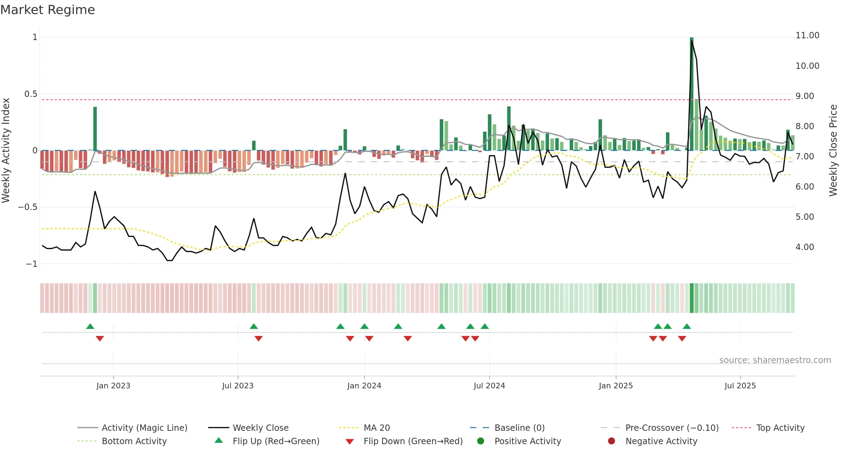Click the tallest green activity bar reaching 1
This screenshot has width=843, height=474.
(x=692, y=94)
